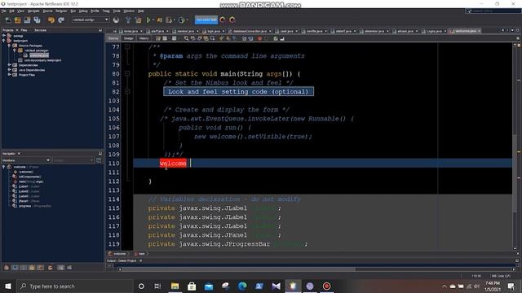522x293 pixels.
Task: Click the icon right of the disabled Navigator dropdown
Action: (99, 160)
